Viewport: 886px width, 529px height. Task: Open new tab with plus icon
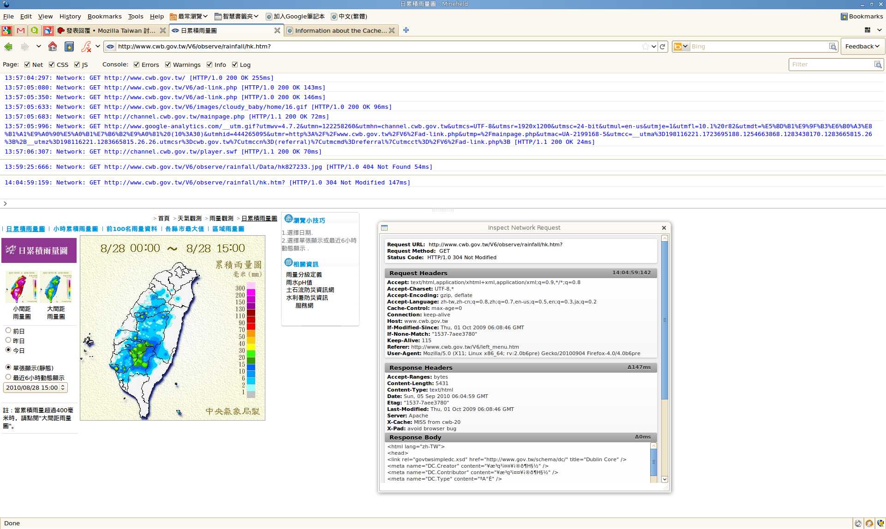coord(406,30)
